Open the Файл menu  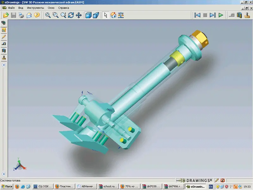point(11,8)
